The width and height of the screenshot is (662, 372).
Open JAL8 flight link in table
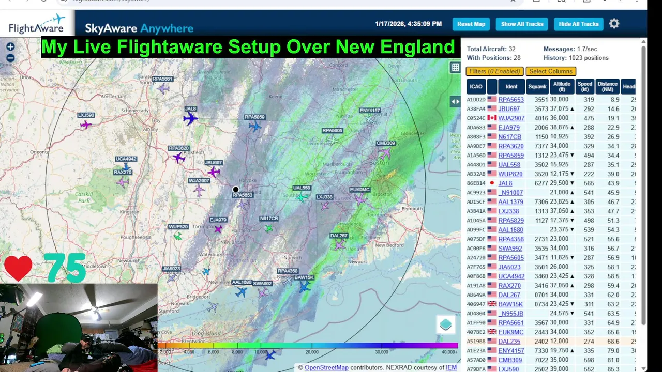tap(505, 183)
